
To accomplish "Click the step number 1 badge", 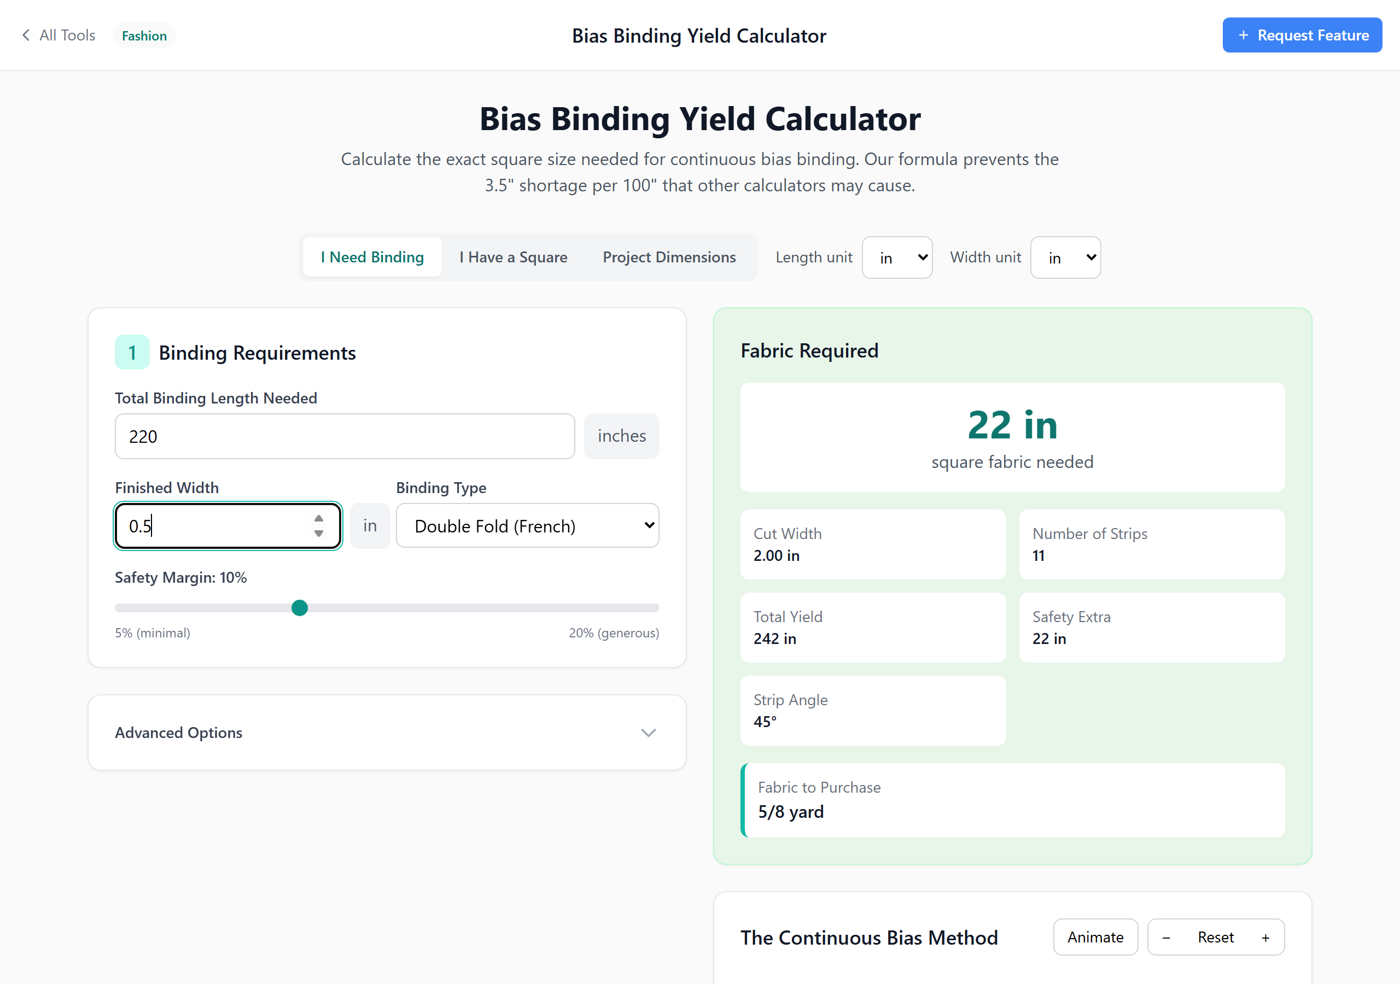I will [x=132, y=352].
